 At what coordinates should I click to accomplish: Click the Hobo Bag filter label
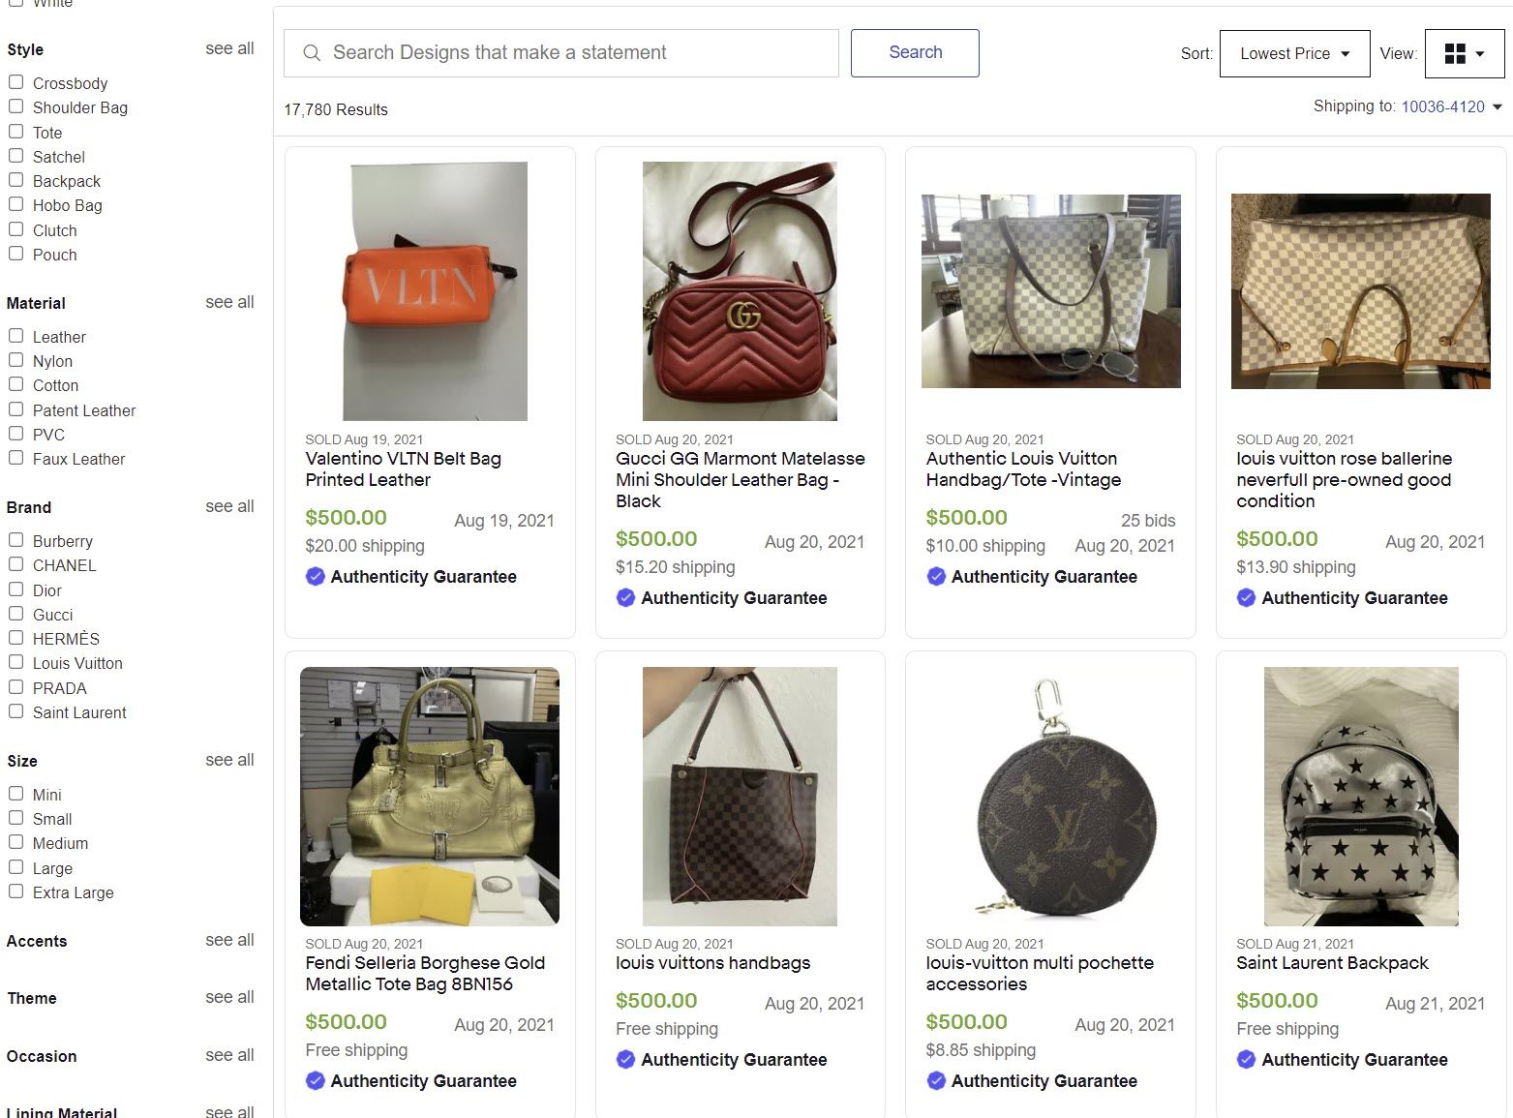click(x=67, y=205)
